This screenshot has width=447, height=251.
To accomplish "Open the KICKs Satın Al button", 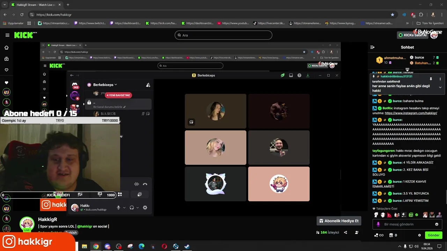I will coord(413,35).
